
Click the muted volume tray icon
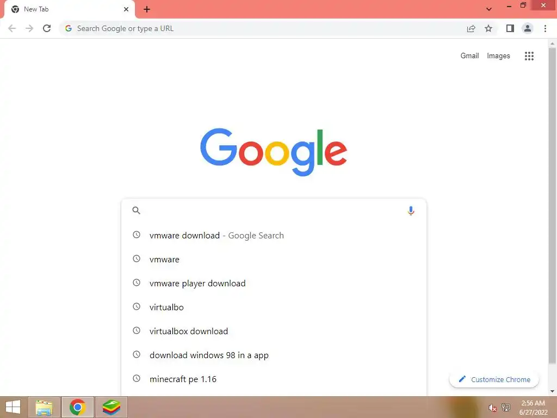(x=492, y=408)
